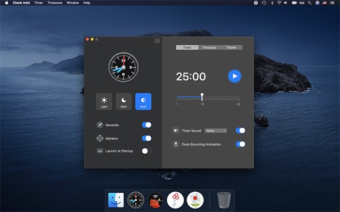The image size is (340, 212).
Task: Switch to the Theme tab
Action: point(231,47)
